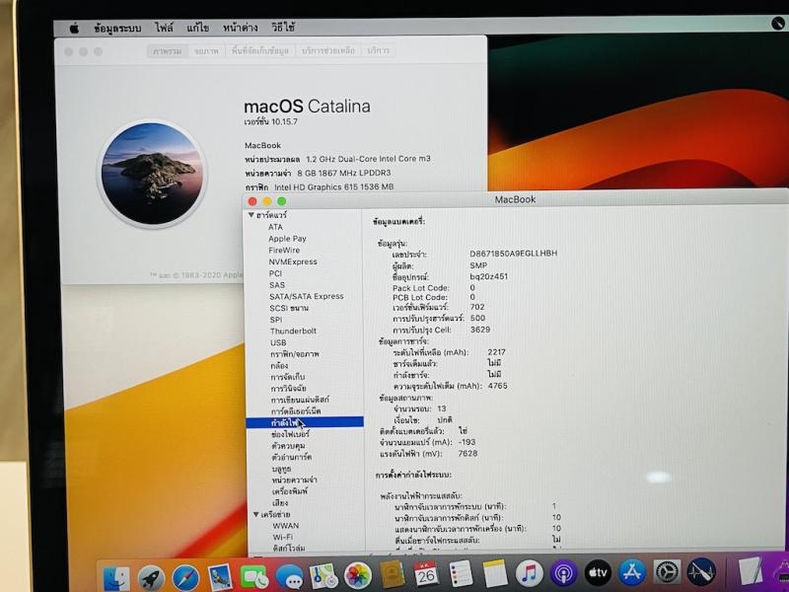789x592 pixels.
Task: Select SCSI ขนาน in the sidebar
Action: click(x=289, y=308)
